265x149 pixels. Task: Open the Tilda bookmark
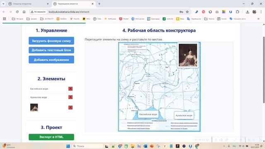(x=97, y=19)
